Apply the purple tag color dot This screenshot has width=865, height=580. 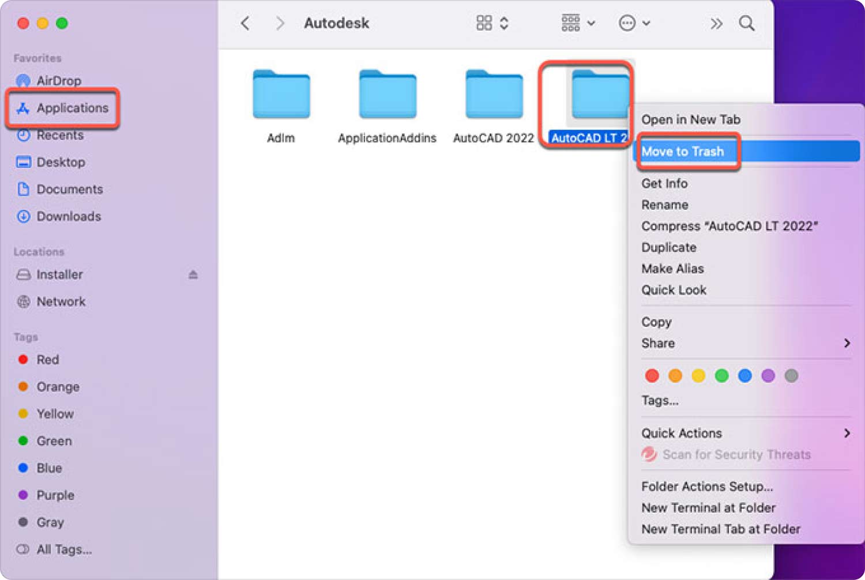point(768,376)
